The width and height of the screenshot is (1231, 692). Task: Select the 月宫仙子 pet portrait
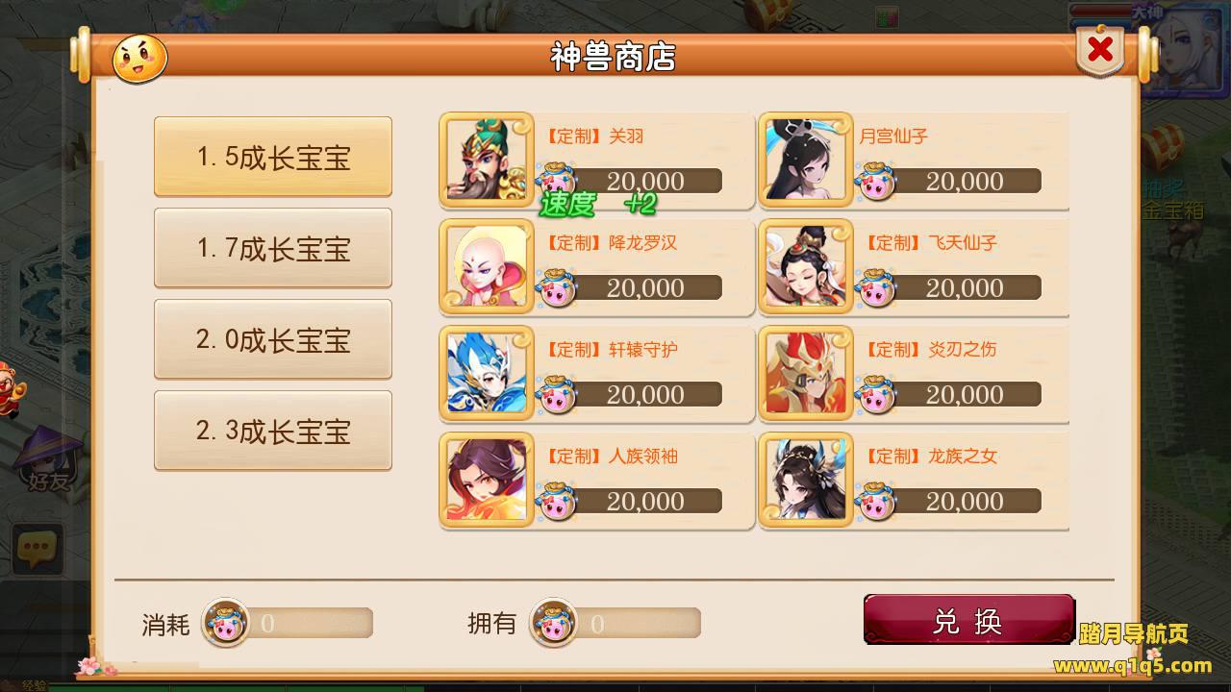click(806, 160)
